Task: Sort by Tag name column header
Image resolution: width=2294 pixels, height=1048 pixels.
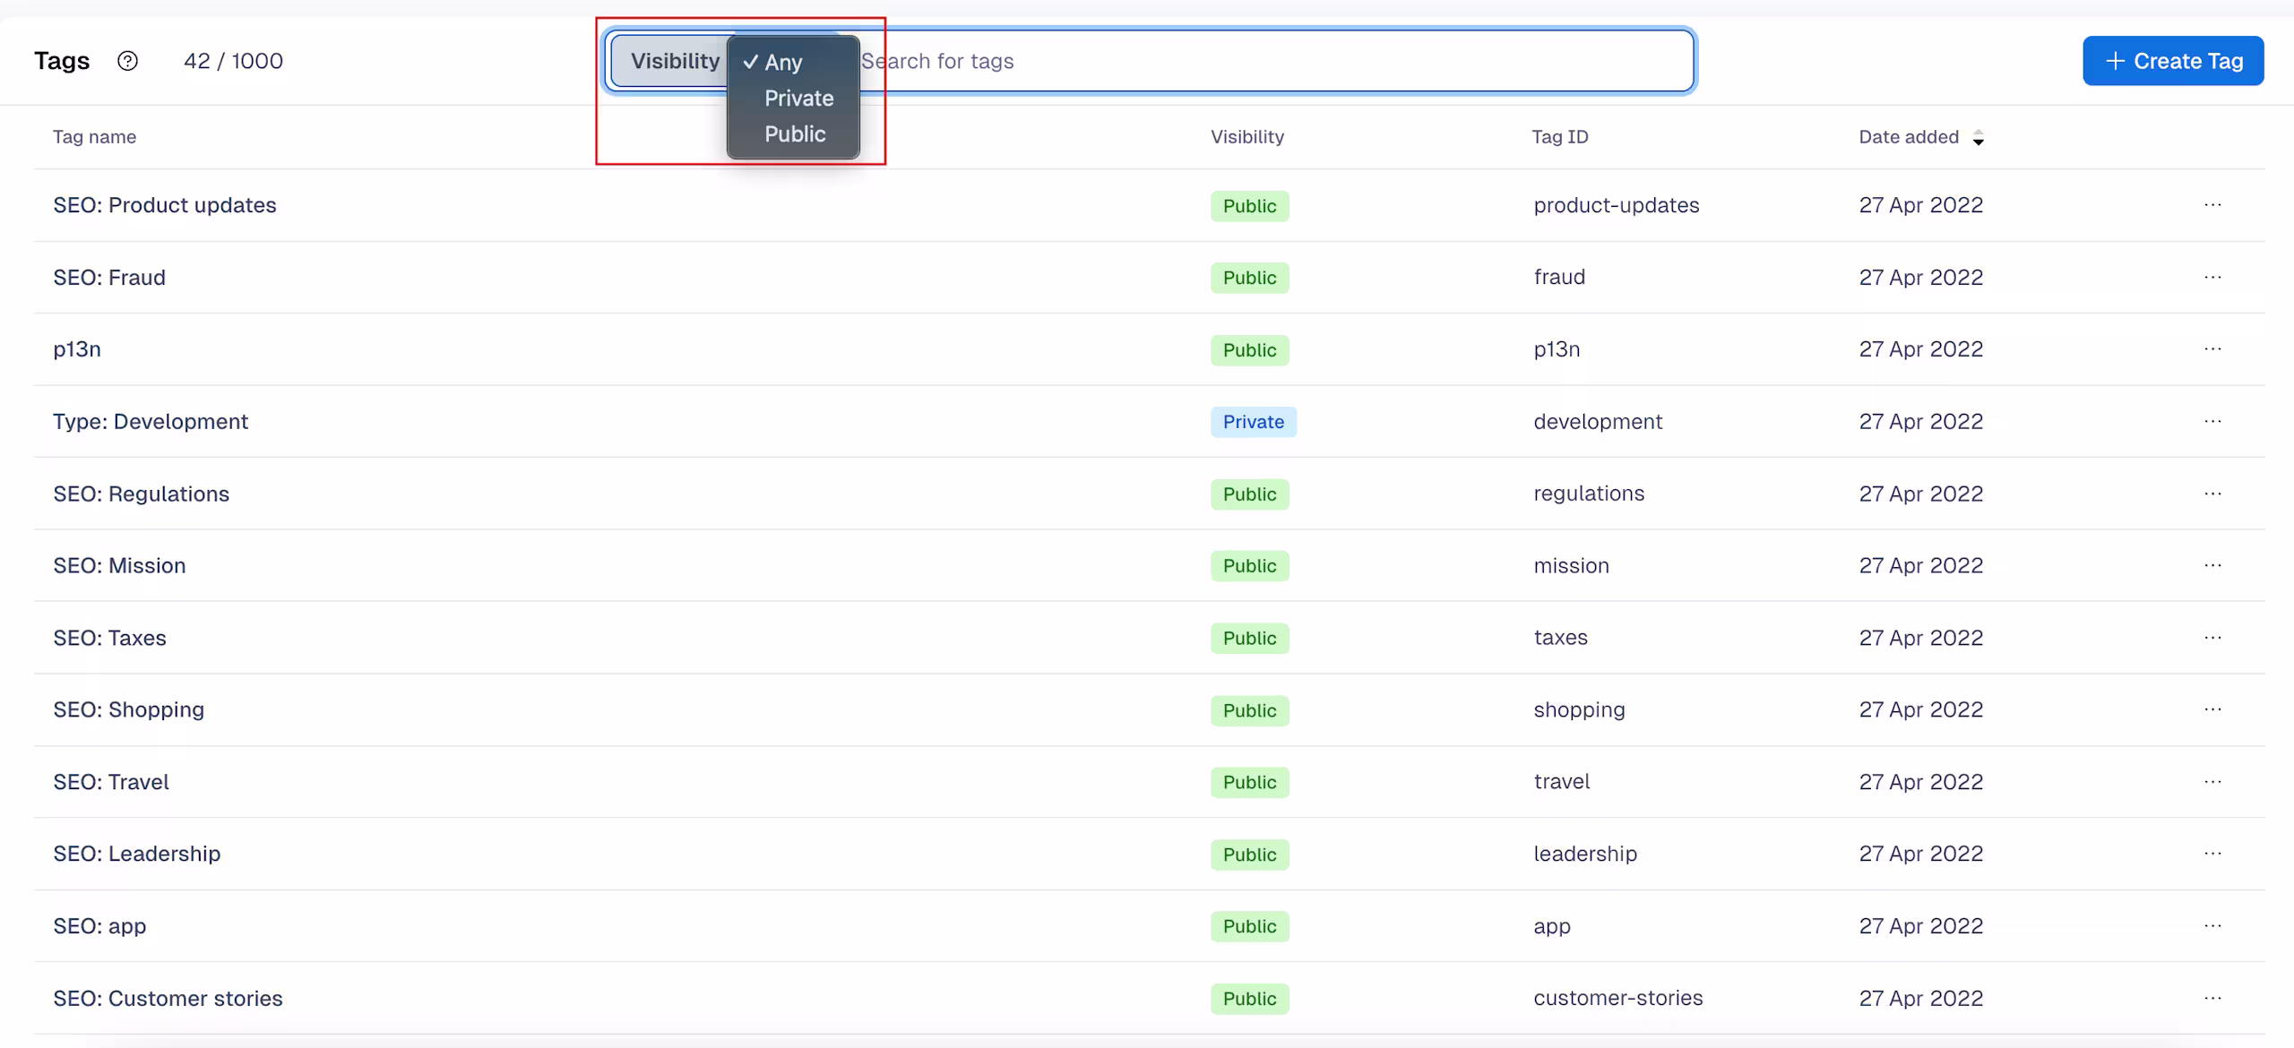Action: pyautogui.click(x=94, y=137)
